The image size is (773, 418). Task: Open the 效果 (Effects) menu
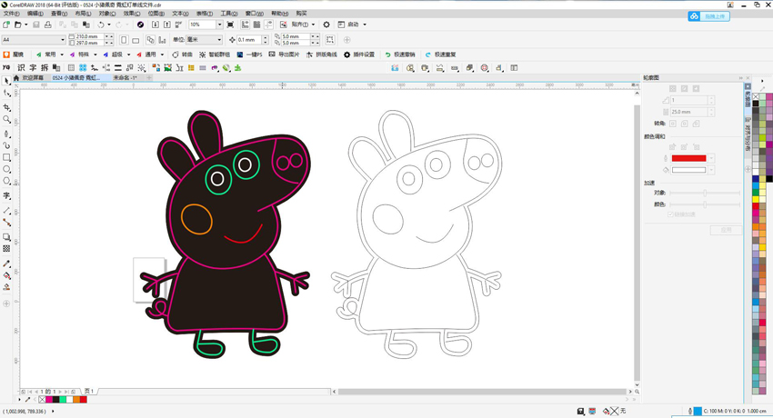(131, 14)
